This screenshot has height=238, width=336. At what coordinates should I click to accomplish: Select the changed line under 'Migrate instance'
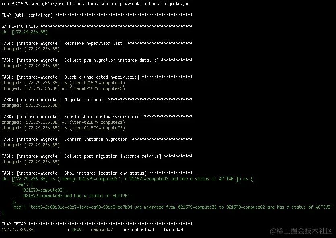pyautogui.click(x=31, y=105)
